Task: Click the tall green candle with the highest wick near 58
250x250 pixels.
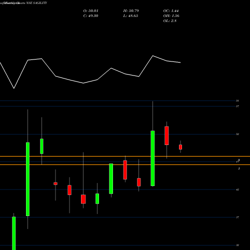Action: 152,158
